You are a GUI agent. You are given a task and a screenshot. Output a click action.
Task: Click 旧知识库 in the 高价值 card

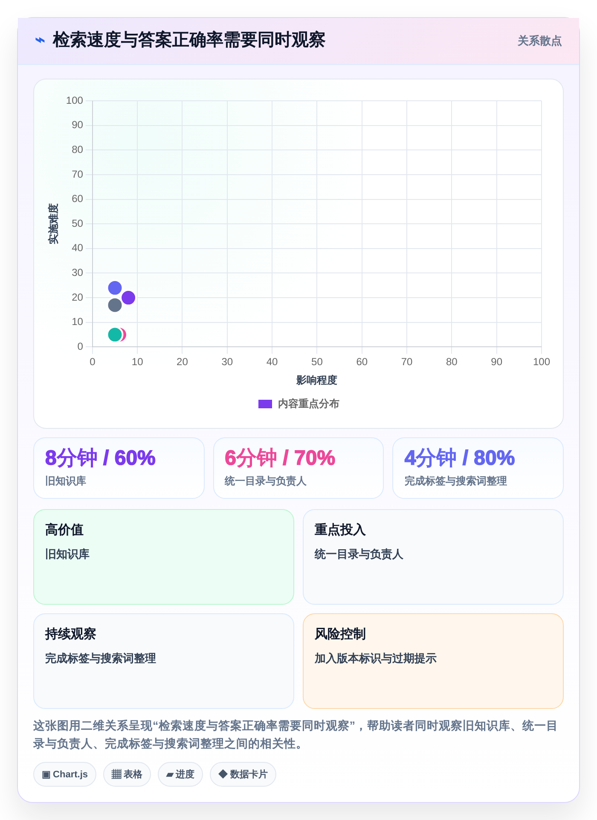(67, 554)
